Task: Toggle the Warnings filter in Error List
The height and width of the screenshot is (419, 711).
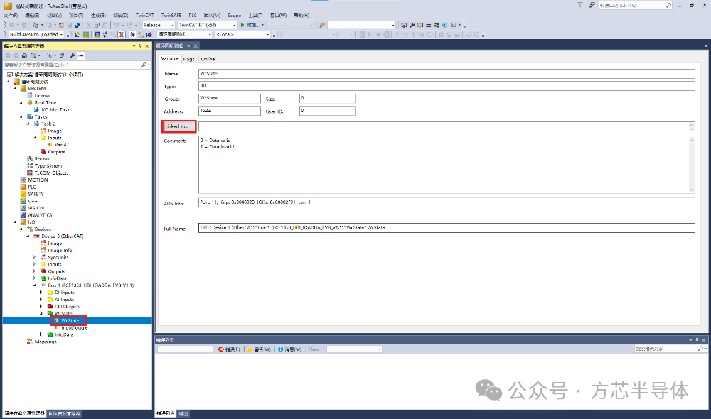Action: tap(259, 349)
